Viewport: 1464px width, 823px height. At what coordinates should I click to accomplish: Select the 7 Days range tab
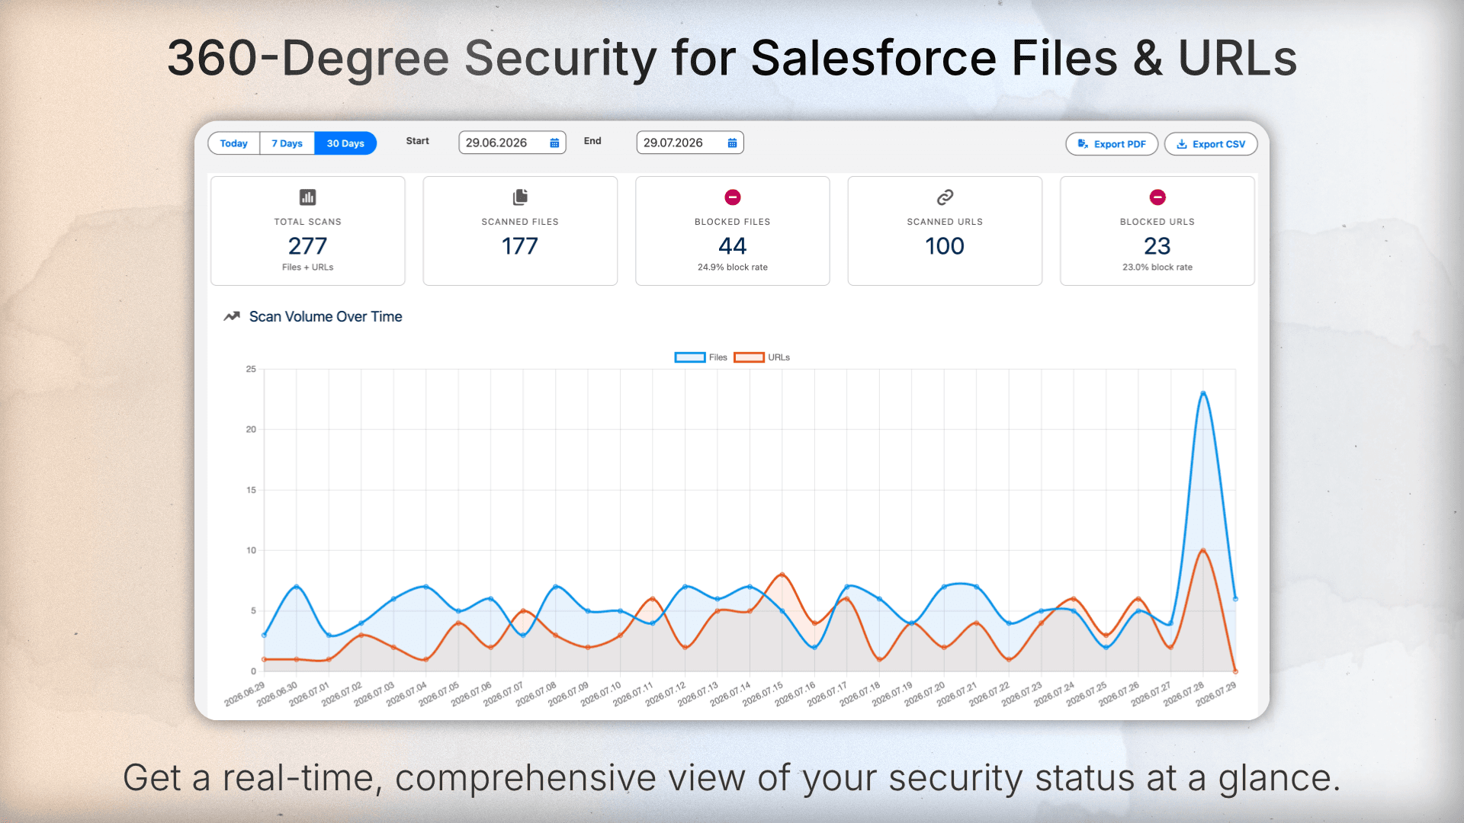click(287, 143)
